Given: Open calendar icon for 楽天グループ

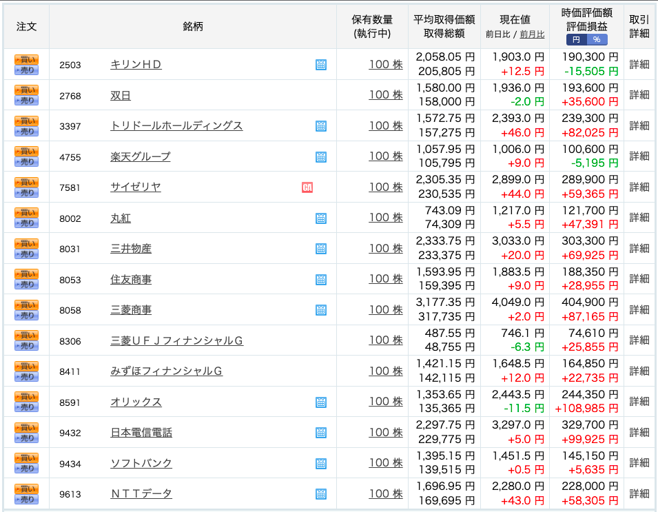Looking at the screenshot, I should [x=321, y=157].
